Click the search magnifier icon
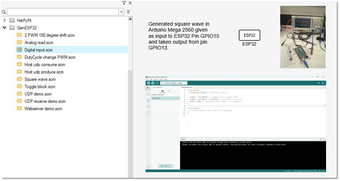 4,12
